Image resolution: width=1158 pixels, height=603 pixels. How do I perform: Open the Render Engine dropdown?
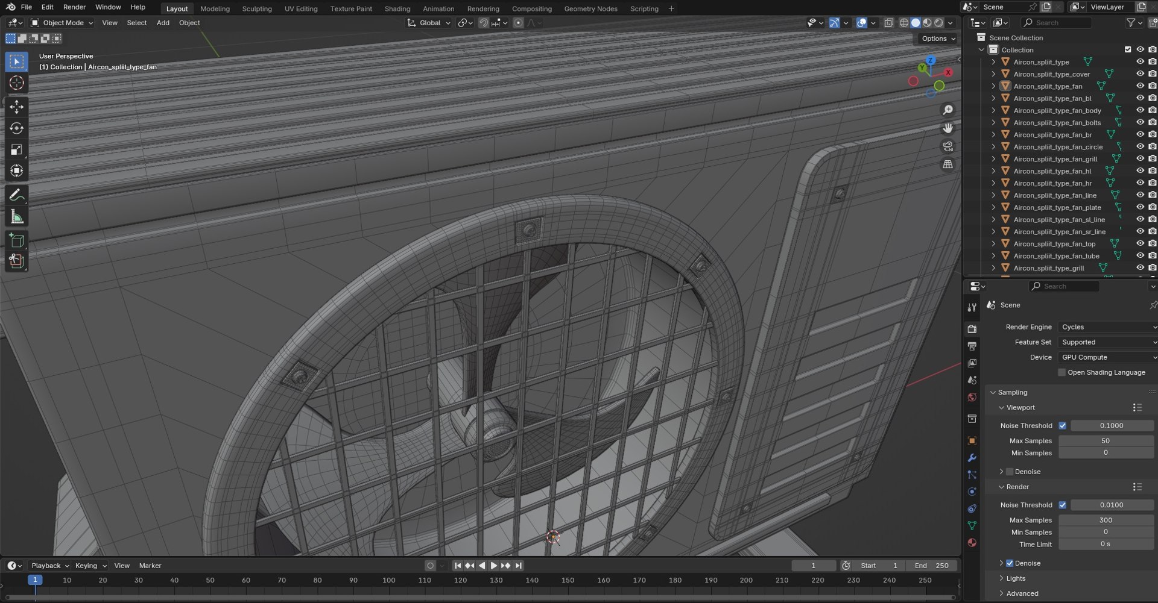pos(1108,327)
